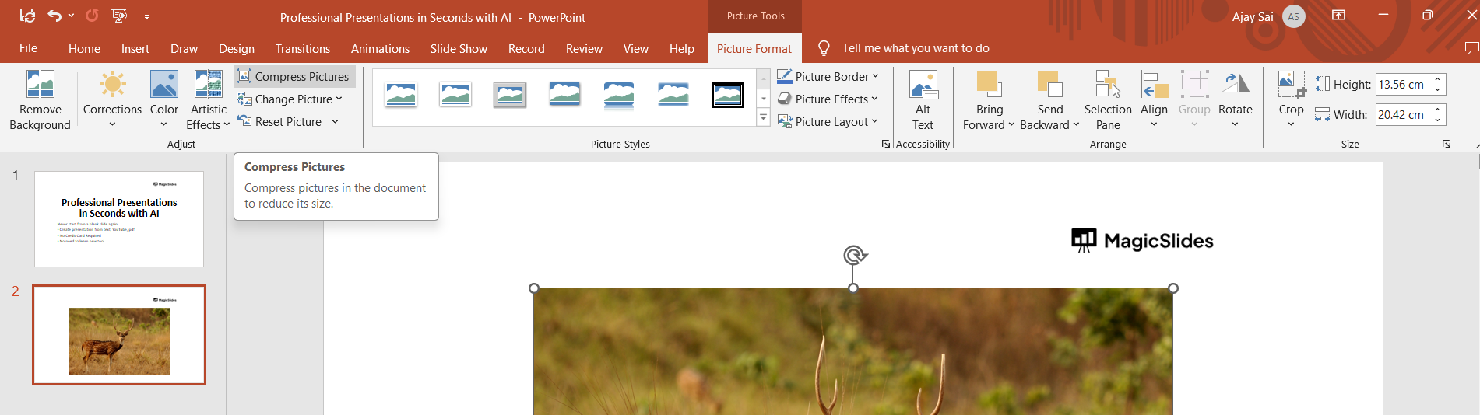Open the Help tab
The height and width of the screenshot is (415, 1480).
[681, 48]
